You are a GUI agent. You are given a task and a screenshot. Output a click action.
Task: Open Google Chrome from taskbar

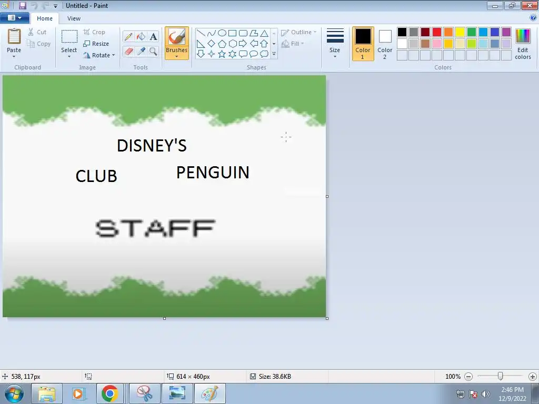coord(109,393)
